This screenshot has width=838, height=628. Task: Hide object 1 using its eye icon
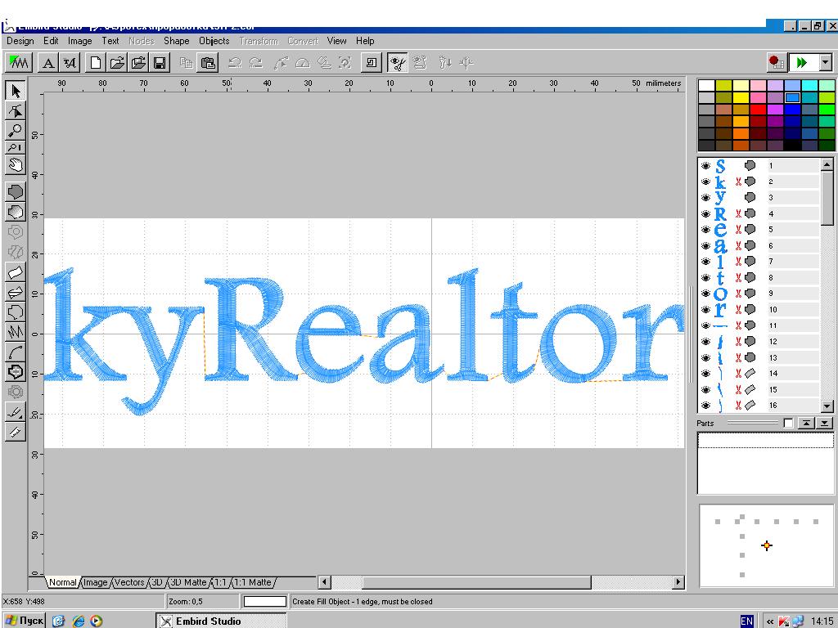pyautogui.click(x=705, y=166)
